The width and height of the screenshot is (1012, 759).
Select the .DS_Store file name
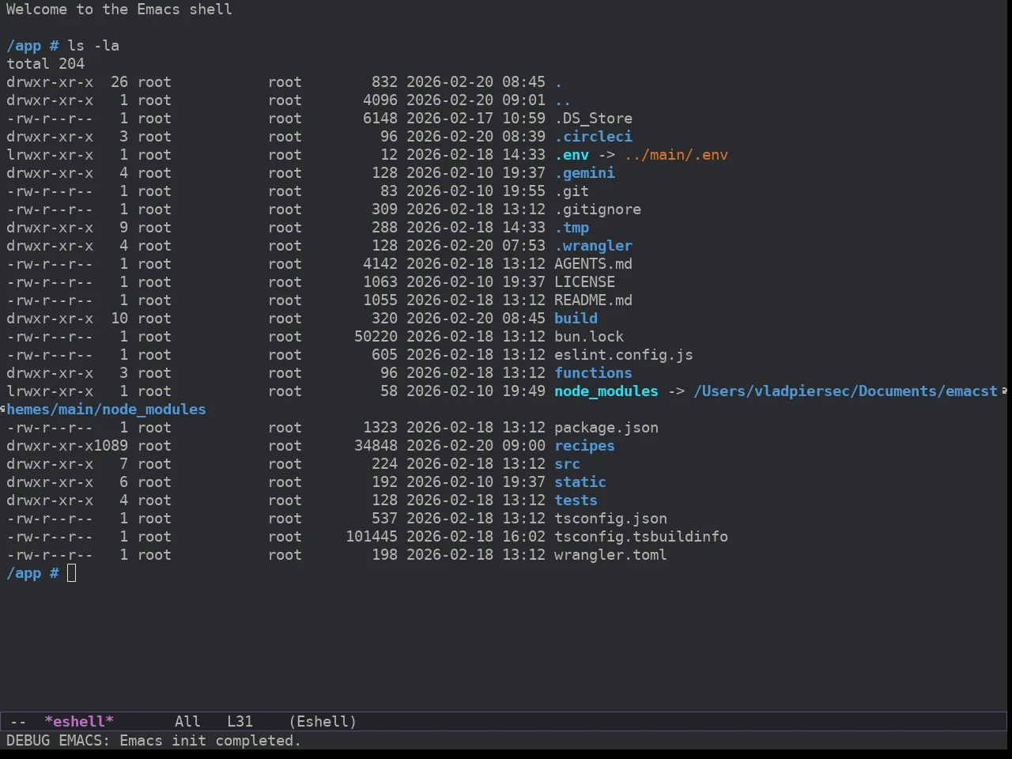pyautogui.click(x=594, y=119)
